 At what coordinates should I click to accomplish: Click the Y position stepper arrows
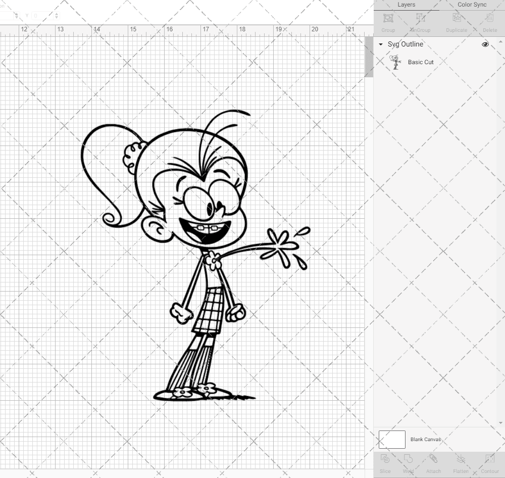[x=57, y=16]
